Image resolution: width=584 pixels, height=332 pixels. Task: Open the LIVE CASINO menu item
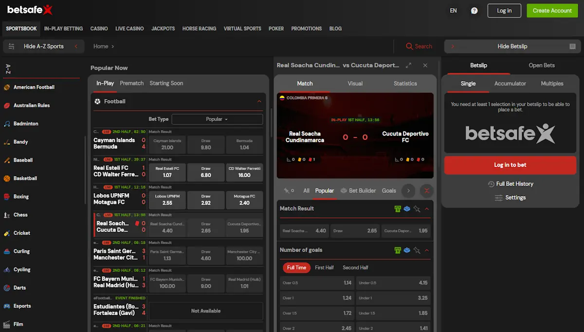click(x=129, y=29)
